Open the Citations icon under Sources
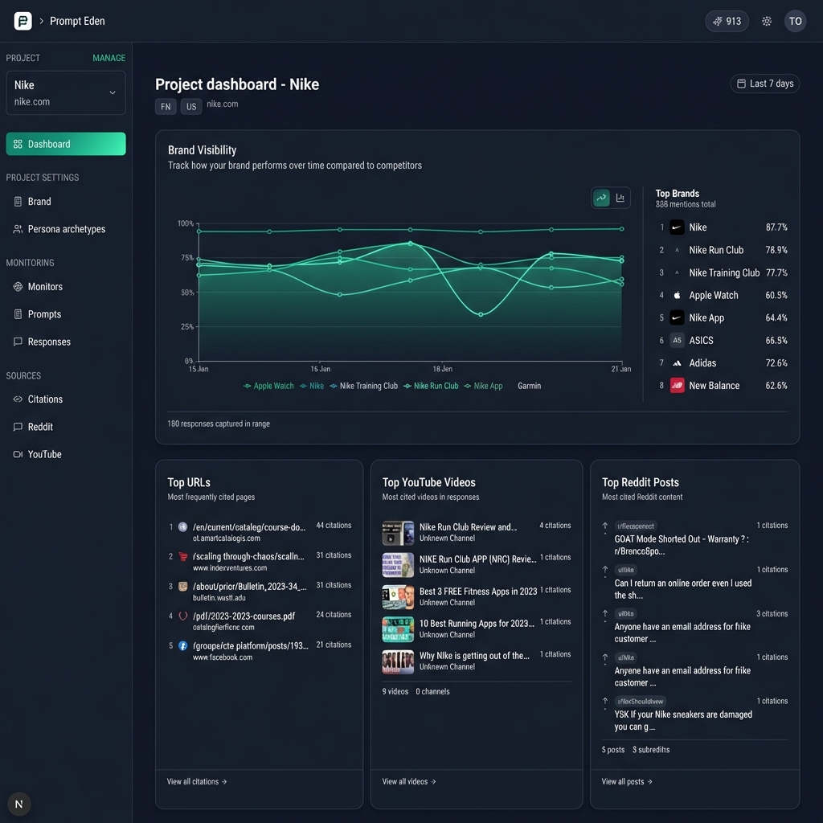Viewport: 823px width, 823px height. coord(17,399)
